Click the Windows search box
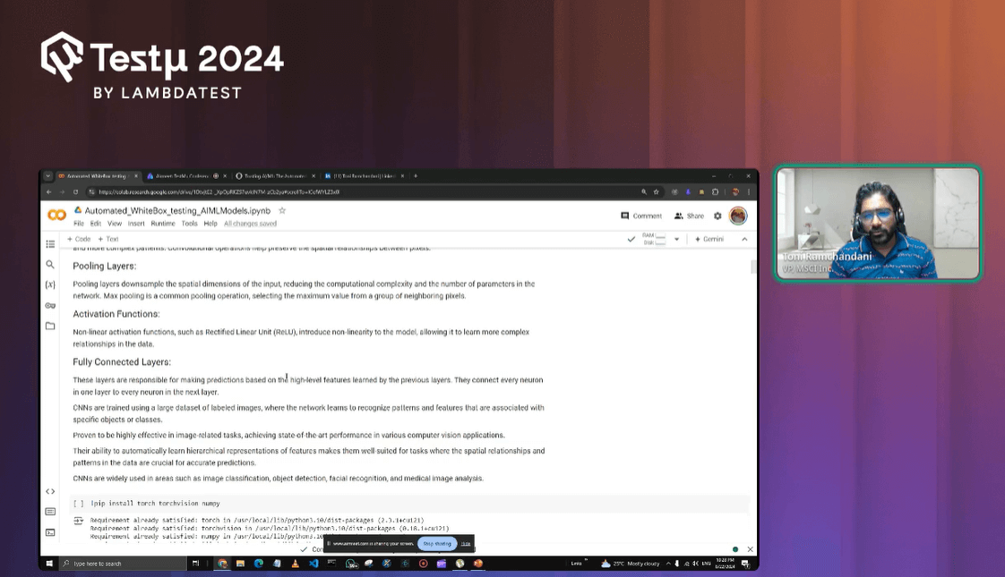1005x577 pixels. click(x=123, y=564)
